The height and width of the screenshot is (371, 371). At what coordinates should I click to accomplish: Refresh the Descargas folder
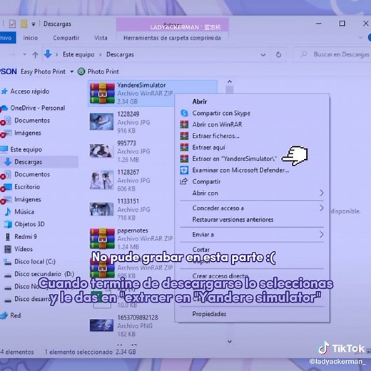pyautogui.click(x=278, y=55)
